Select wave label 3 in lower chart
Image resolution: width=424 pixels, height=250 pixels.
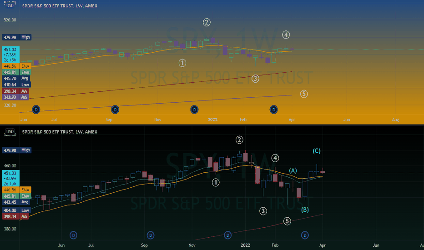click(263, 211)
